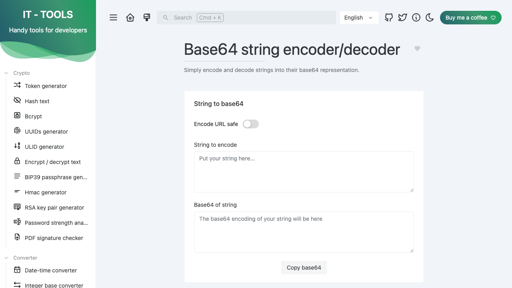This screenshot has width=512, height=288.
Task: Click the IT - TOOLS title link
Action: click(x=48, y=14)
